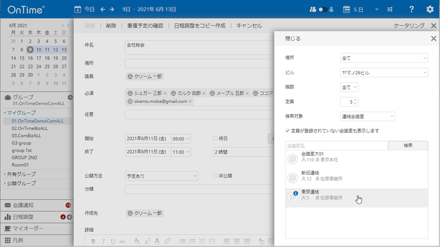The width and height of the screenshot is (440, 247).
Task: Open 会議通知 panel
Action: point(36,205)
